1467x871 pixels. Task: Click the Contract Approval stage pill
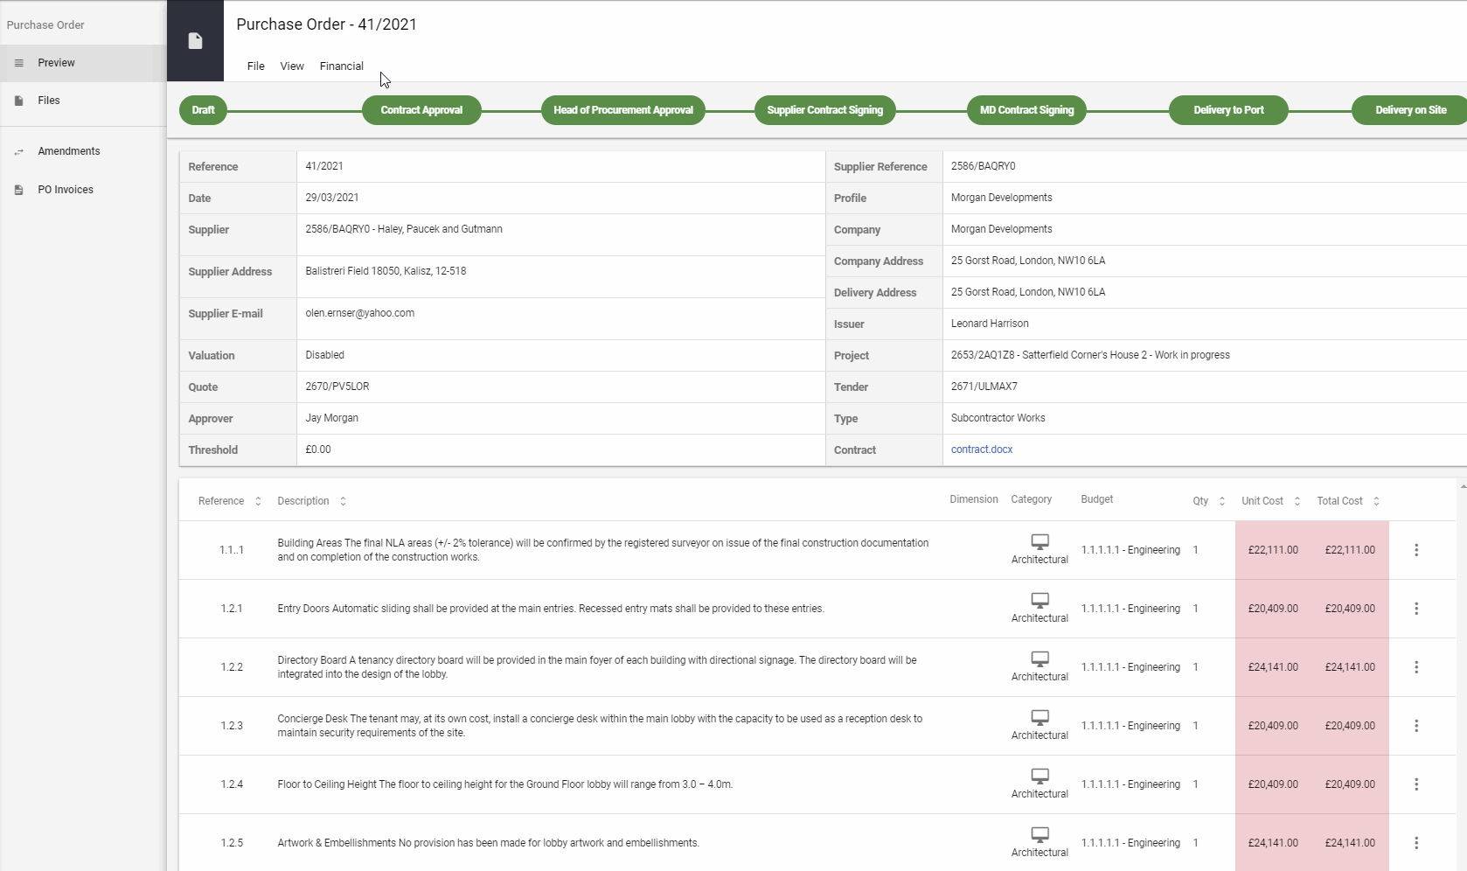[421, 109]
